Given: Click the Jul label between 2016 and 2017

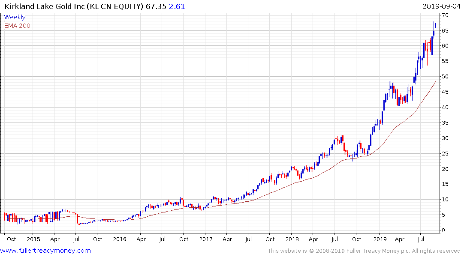Looking at the screenshot, I should coord(162,239).
